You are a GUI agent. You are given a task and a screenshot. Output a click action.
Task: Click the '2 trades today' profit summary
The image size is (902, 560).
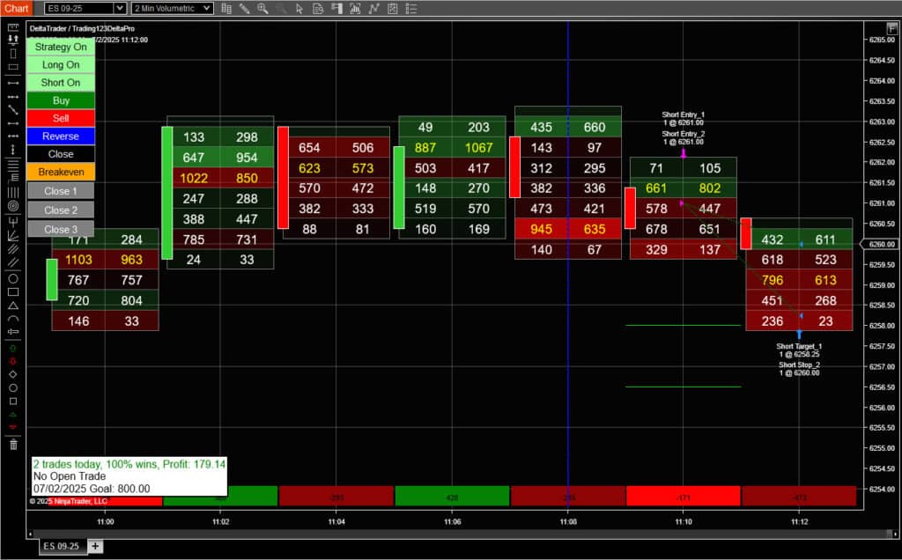[x=129, y=464]
